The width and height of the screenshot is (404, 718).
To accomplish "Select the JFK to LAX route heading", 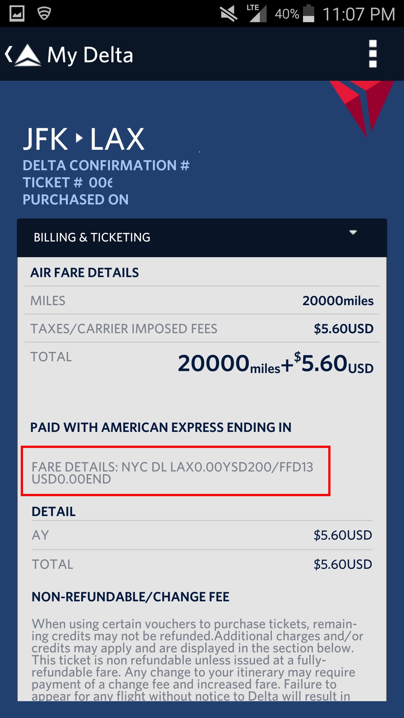I will [x=84, y=139].
